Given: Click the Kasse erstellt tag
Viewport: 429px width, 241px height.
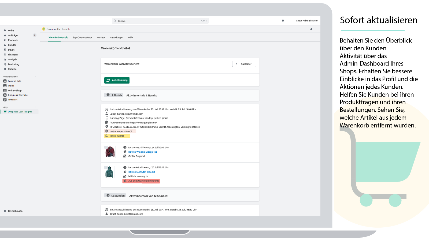Looking at the screenshot, I should [x=117, y=136].
